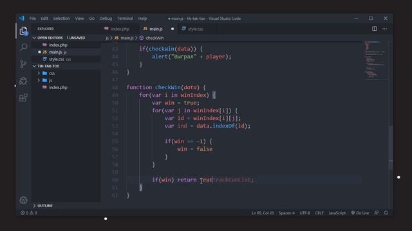Select style.css in Open Editors
The width and height of the screenshot is (412, 231).
coord(60,59)
